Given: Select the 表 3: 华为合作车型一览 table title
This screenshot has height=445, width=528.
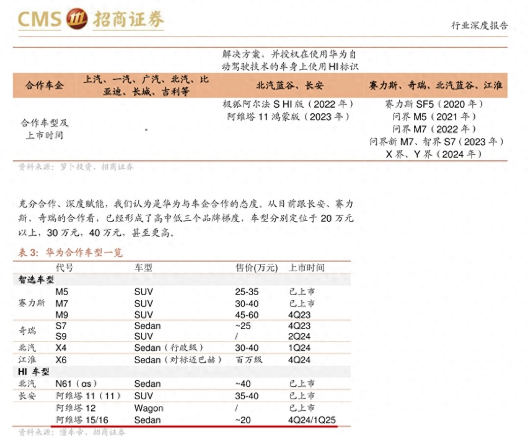Looking at the screenshot, I should pos(71,253).
